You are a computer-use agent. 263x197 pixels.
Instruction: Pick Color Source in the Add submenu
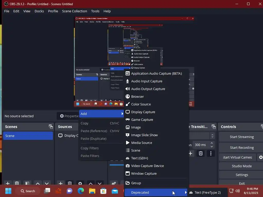(155, 104)
